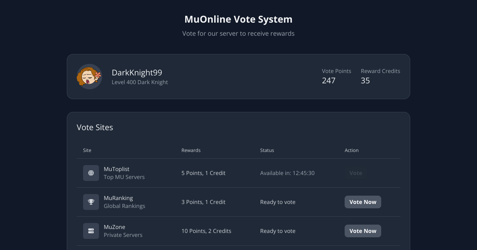
Task: Select the MuRanking trophy badge square
Action: tap(91, 202)
